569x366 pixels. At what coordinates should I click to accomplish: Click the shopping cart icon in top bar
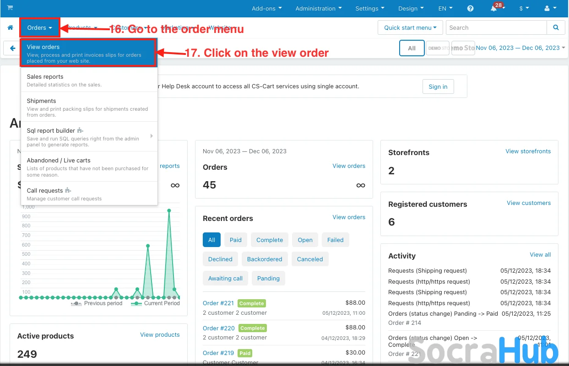(x=10, y=8)
